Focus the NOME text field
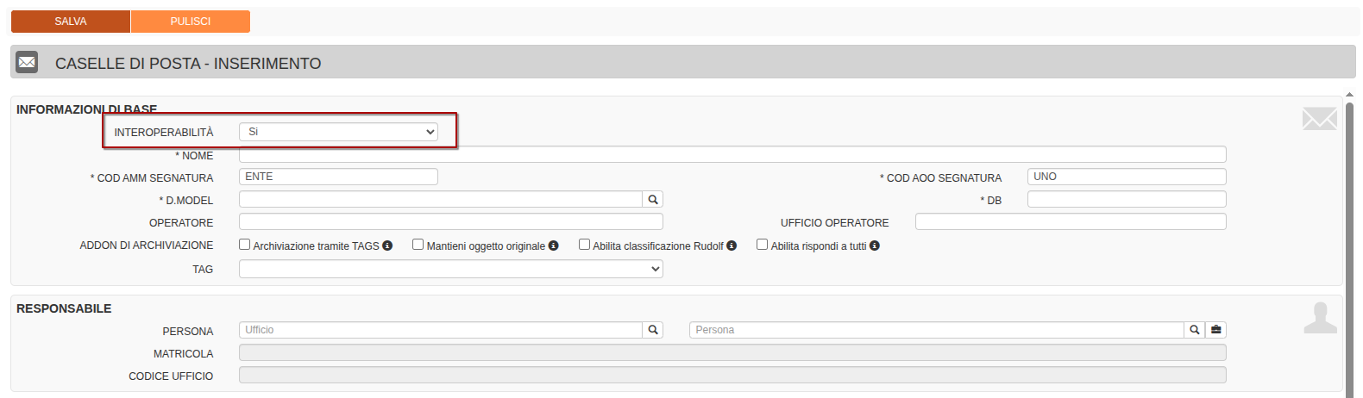 pos(732,155)
